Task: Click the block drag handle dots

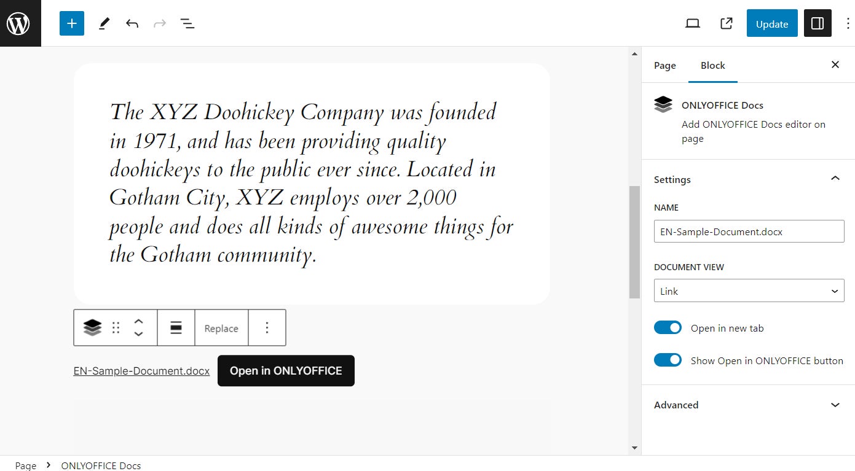Action: point(116,328)
